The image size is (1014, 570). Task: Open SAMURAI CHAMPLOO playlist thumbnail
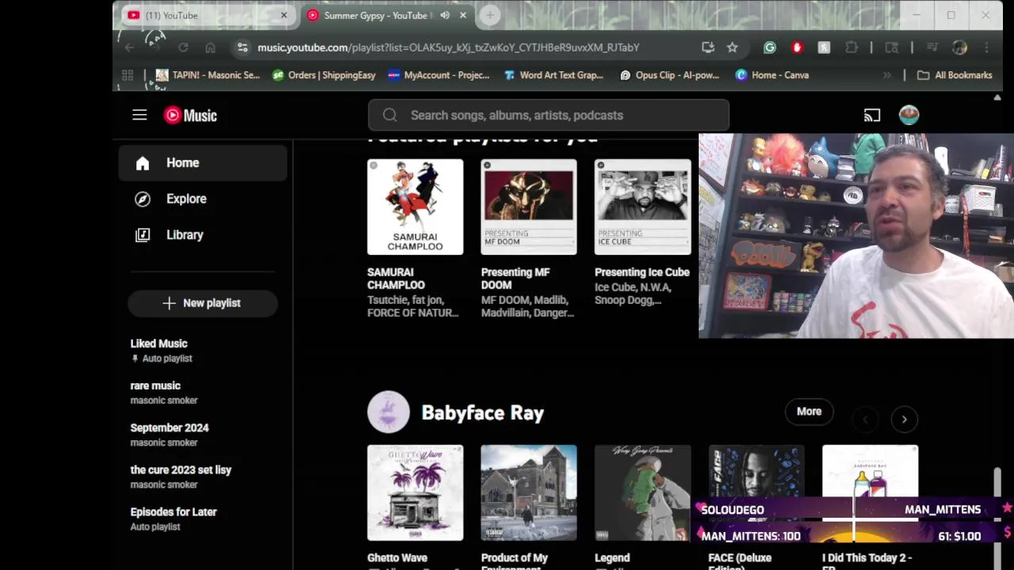point(415,207)
